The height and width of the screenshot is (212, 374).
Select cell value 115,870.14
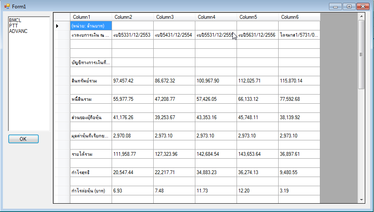[x=299, y=81]
